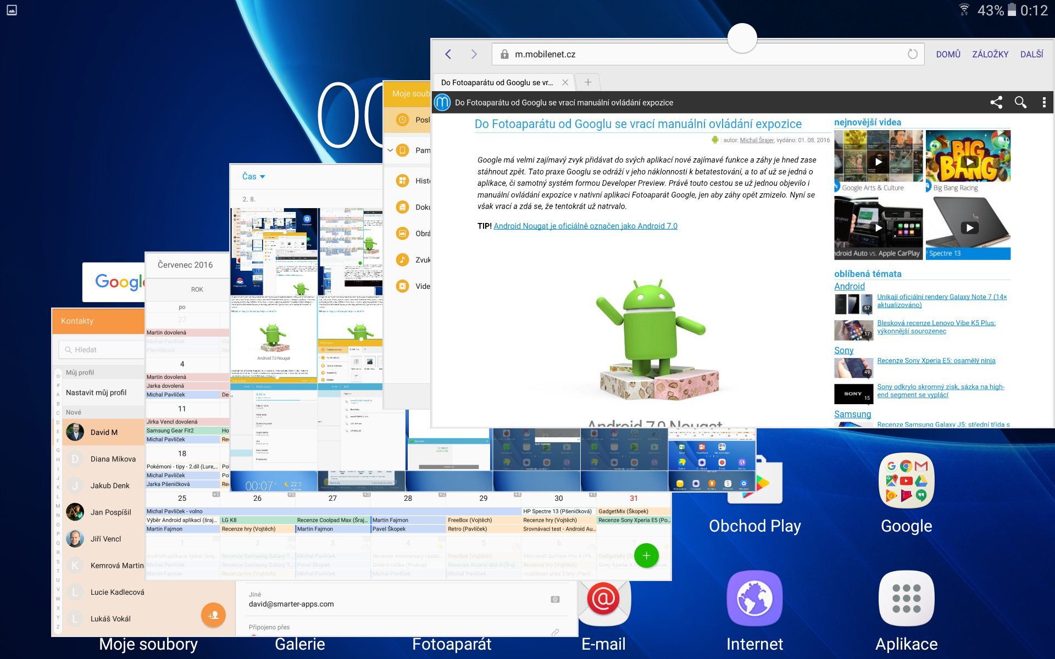
Task: Open the share icon on the mobilenet article bar
Action: click(x=996, y=102)
